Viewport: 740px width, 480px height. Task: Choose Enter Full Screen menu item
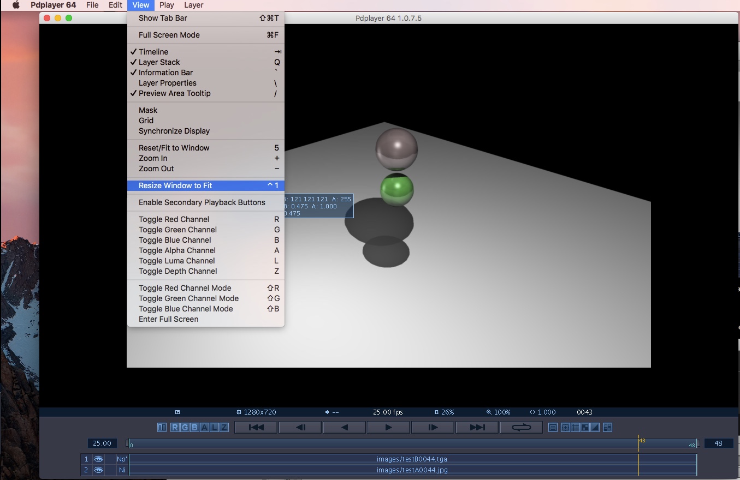(206, 319)
